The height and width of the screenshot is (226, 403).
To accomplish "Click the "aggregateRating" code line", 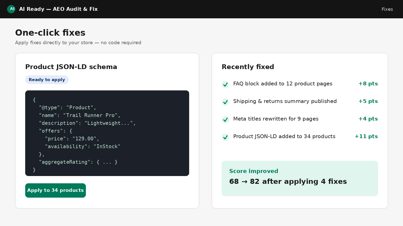I will 78,162.
